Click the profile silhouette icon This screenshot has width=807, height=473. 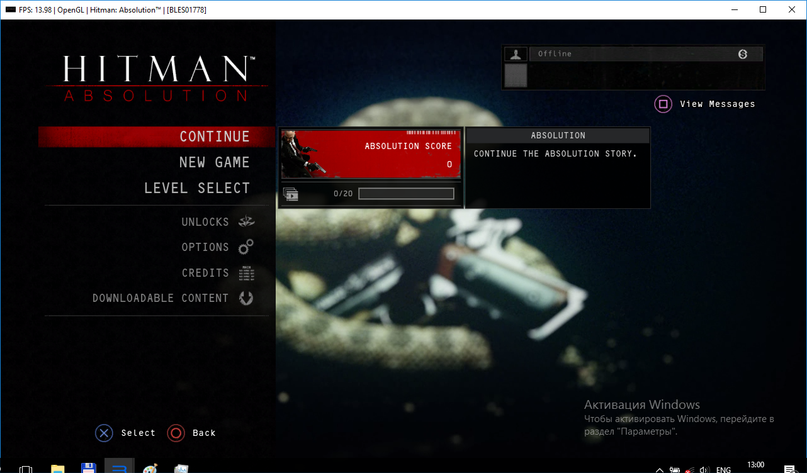coord(516,54)
